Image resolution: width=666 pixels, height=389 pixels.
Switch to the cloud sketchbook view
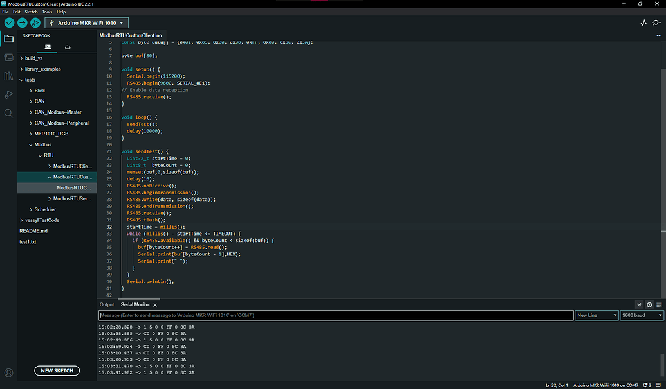pyautogui.click(x=68, y=47)
